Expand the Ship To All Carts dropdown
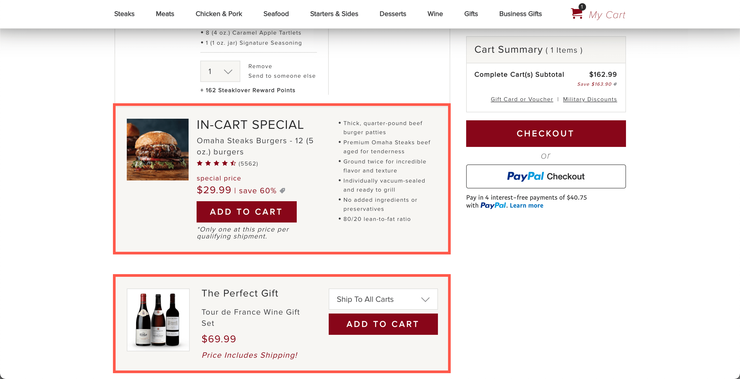Screen dimensions: 740x379 click(x=383, y=299)
